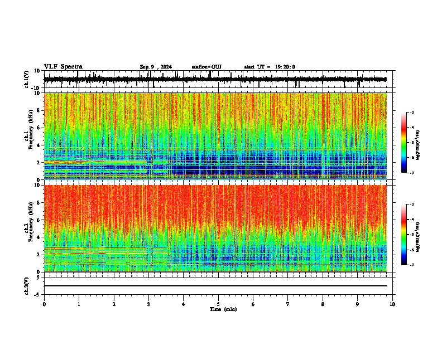Click the flat ch.3 voltage trace line

click(215, 286)
